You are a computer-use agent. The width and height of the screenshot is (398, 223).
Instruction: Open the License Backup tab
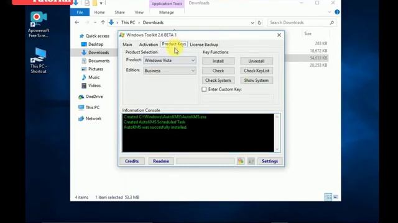point(204,45)
